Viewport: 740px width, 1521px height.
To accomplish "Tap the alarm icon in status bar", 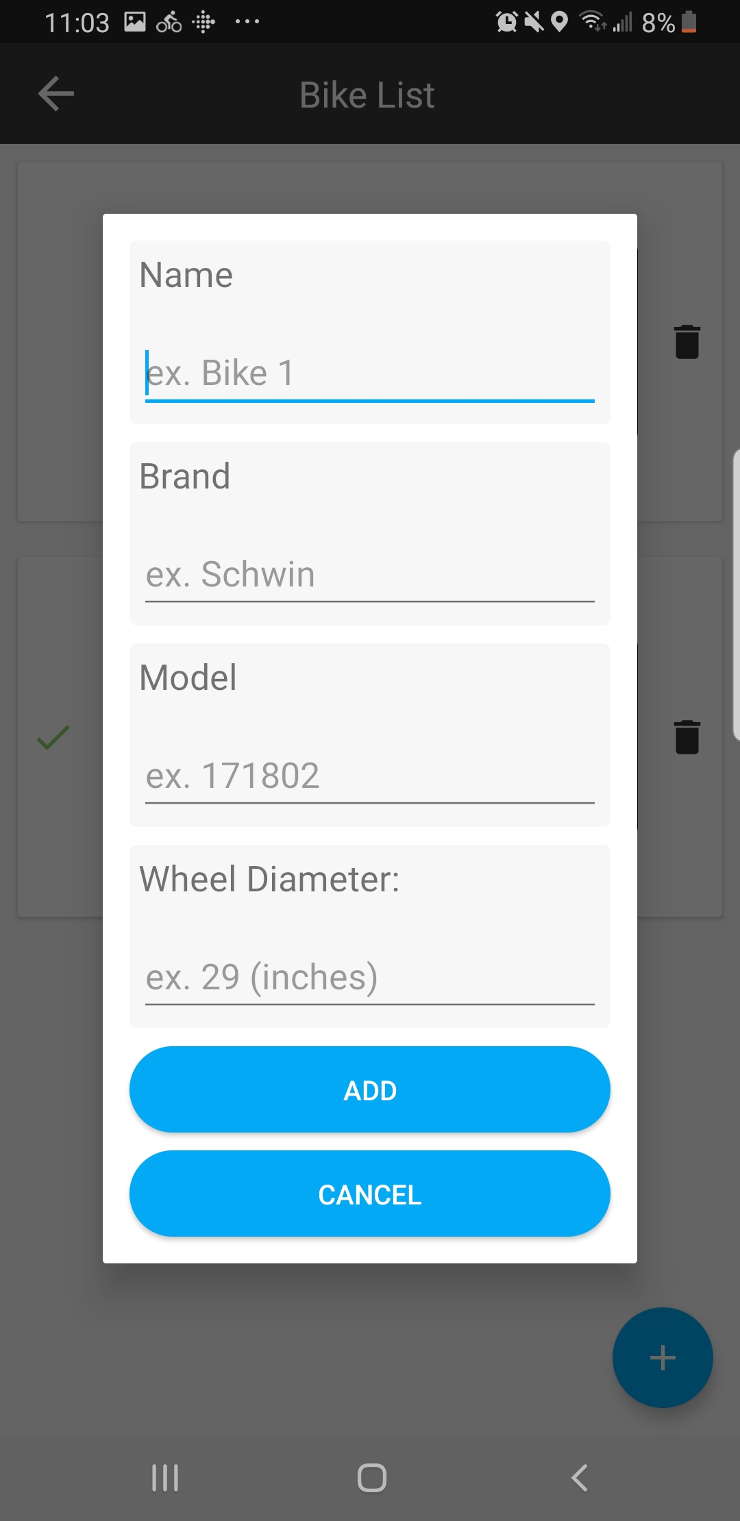I will pyautogui.click(x=507, y=23).
